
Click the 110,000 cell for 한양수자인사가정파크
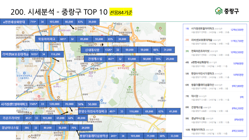coord(134,112)
